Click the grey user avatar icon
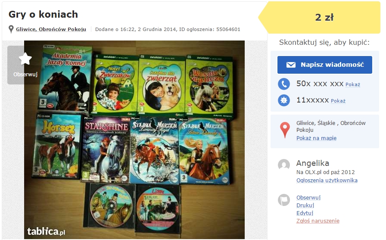This screenshot has width=386, height=240. [284, 165]
